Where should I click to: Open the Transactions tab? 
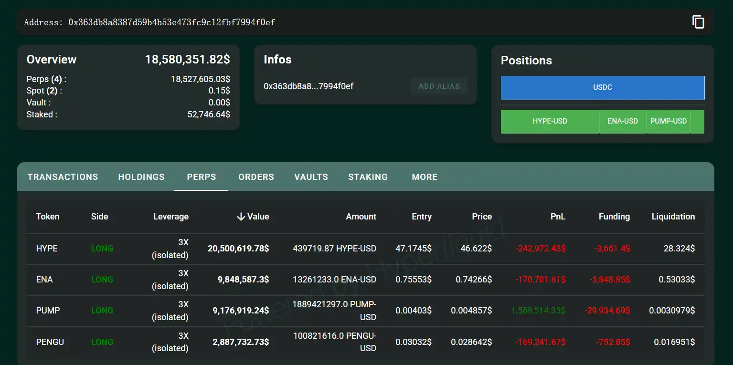point(63,177)
